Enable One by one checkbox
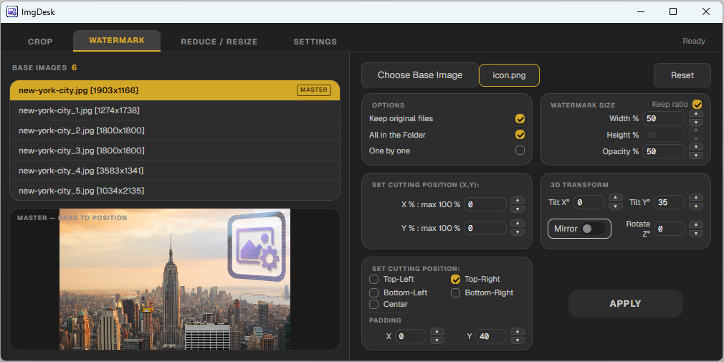The width and height of the screenshot is (724, 362). 520,151
